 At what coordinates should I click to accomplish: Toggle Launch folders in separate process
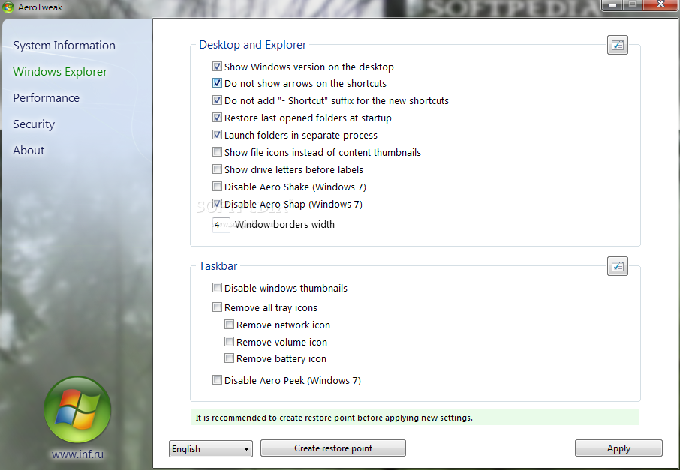click(x=217, y=135)
